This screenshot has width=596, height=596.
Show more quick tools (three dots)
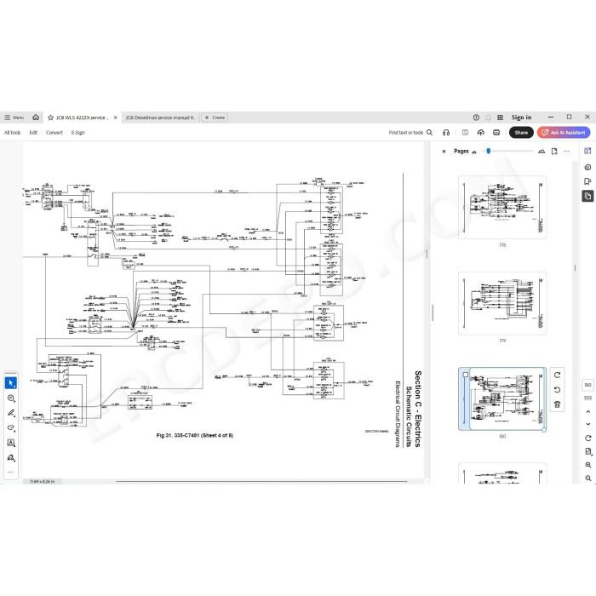[x=10, y=472]
